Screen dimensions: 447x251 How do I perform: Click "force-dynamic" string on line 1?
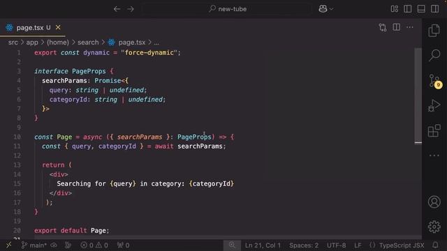point(149,53)
